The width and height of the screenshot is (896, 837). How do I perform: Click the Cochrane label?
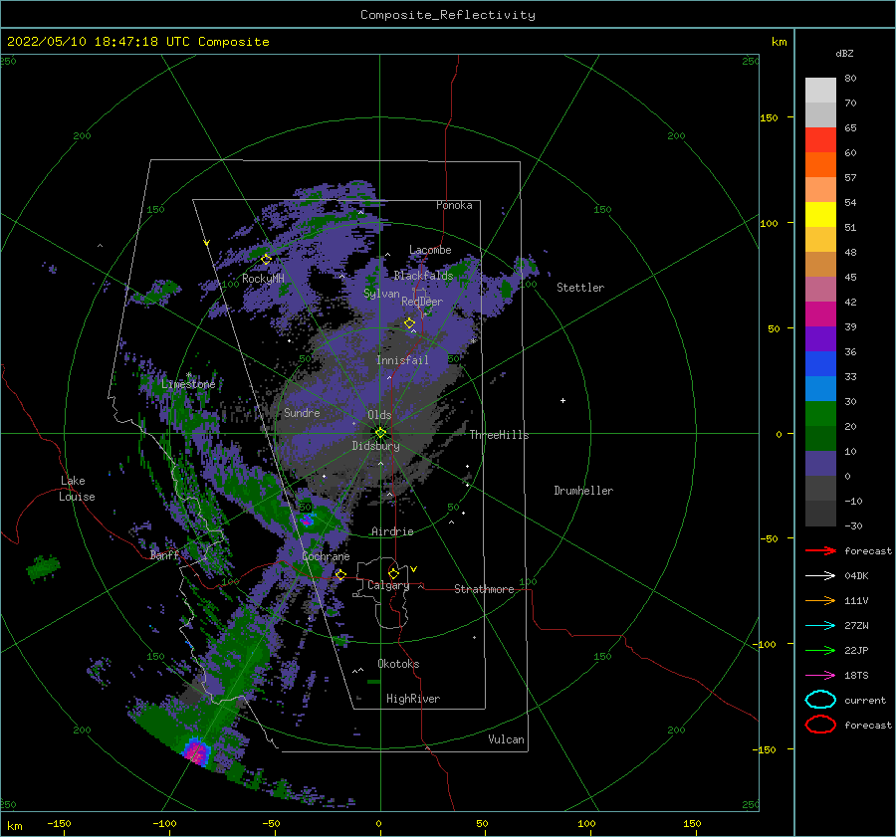[x=326, y=556]
